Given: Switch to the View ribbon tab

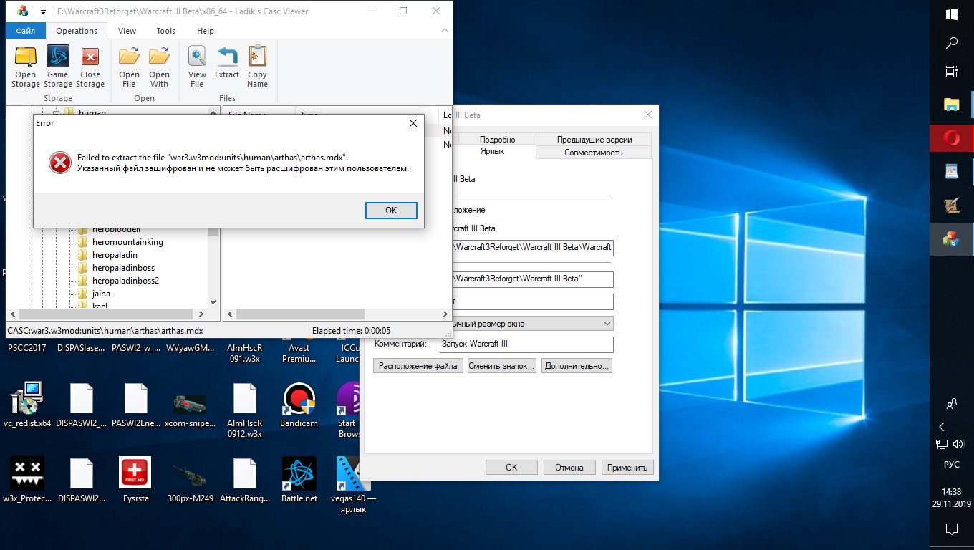Looking at the screenshot, I should coord(127,31).
